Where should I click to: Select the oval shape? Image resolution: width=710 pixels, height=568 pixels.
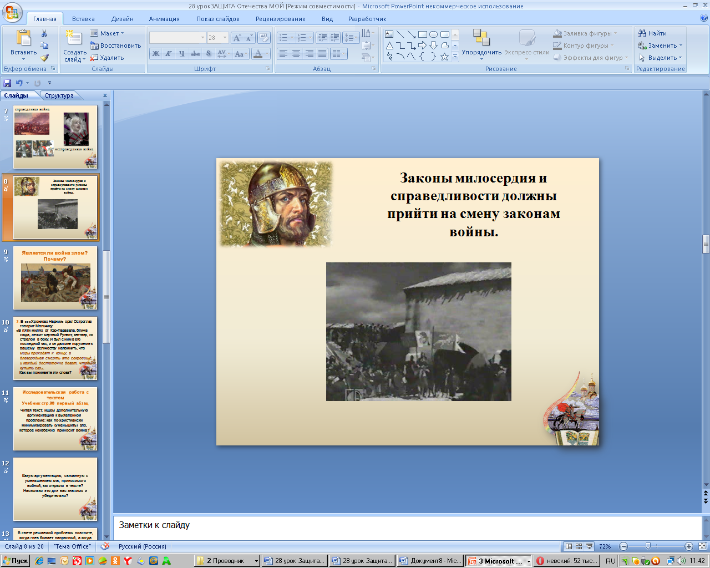pos(433,34)
